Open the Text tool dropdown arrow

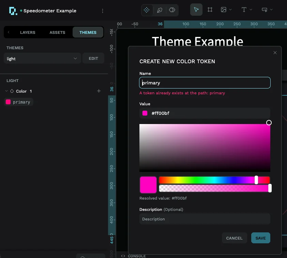coord(251,10)
